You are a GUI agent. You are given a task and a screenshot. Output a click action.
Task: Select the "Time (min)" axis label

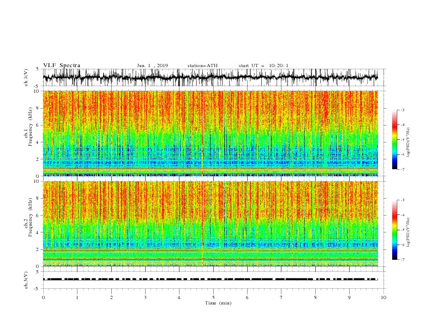[x=218, y=303]
